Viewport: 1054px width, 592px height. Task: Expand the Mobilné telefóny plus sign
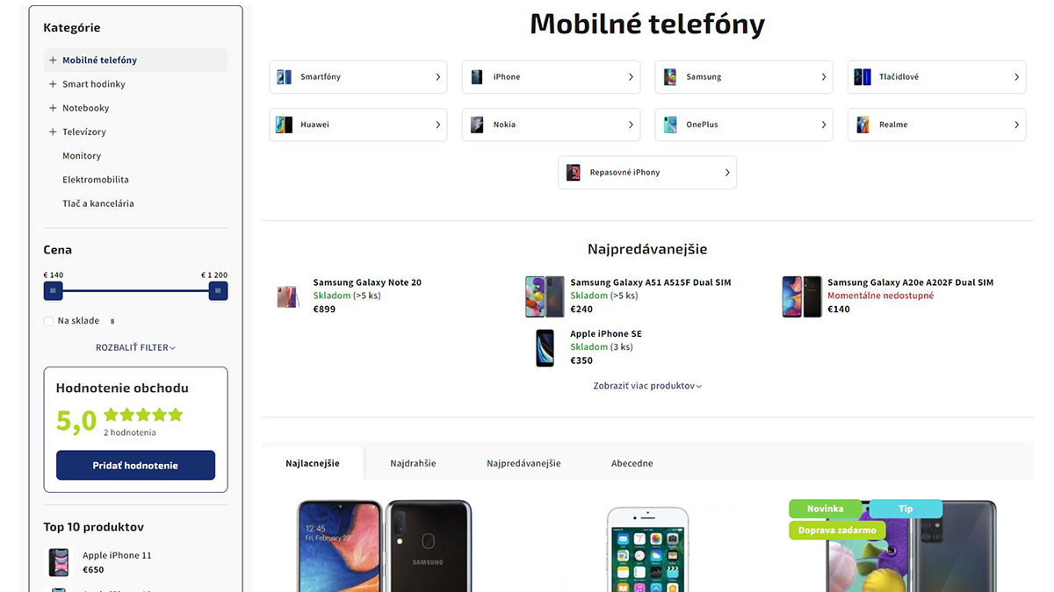tap(53, 61)
